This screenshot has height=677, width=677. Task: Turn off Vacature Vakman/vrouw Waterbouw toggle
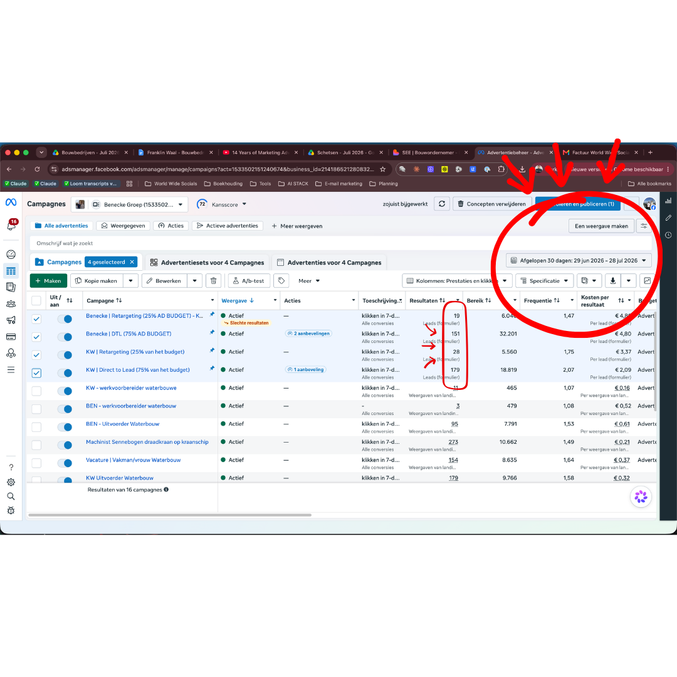click(x=65, y=463)
